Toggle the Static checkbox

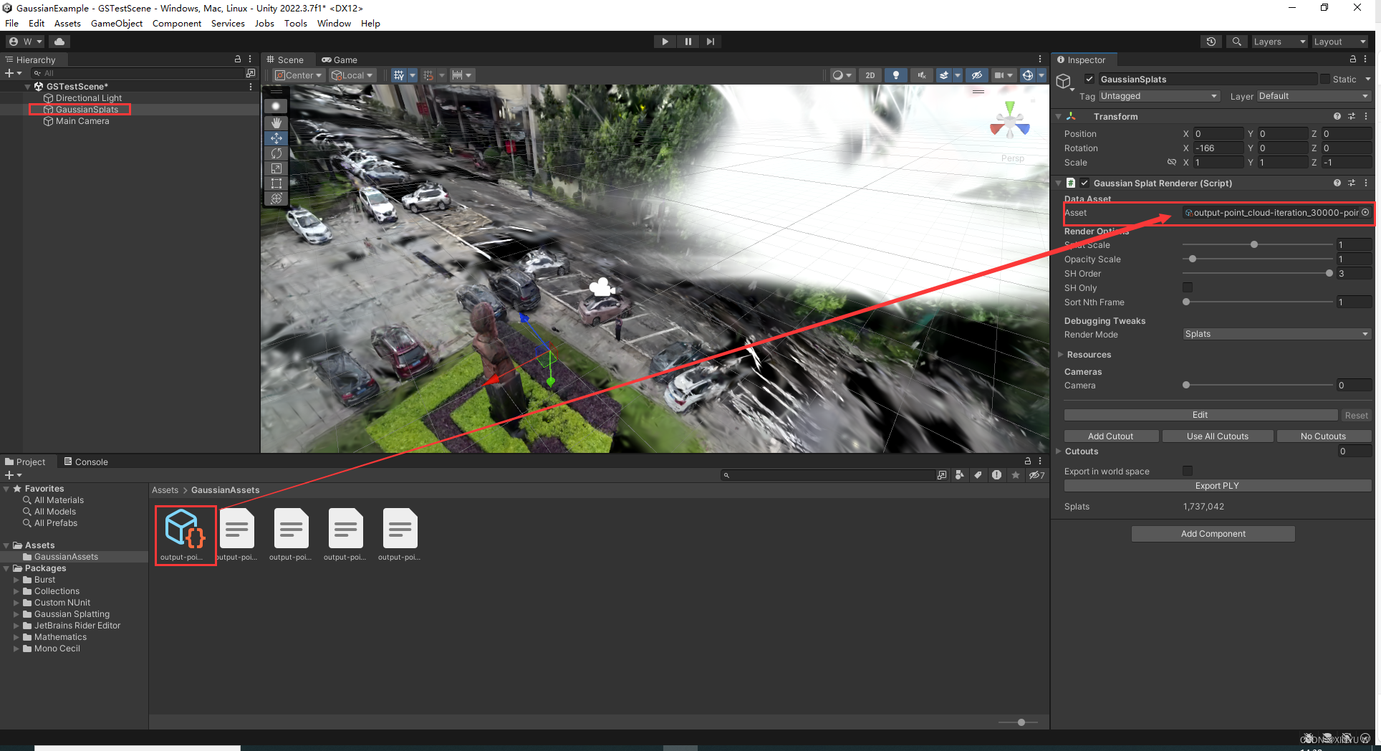coord(1325,79)
